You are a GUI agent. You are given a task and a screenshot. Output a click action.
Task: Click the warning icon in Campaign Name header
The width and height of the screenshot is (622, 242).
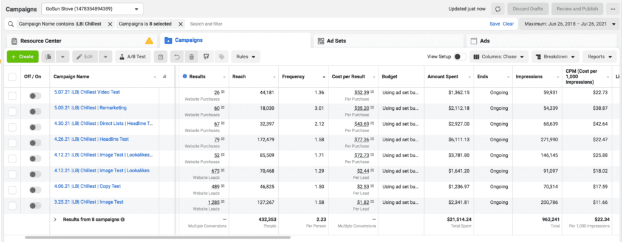click(x=165, y=76)
